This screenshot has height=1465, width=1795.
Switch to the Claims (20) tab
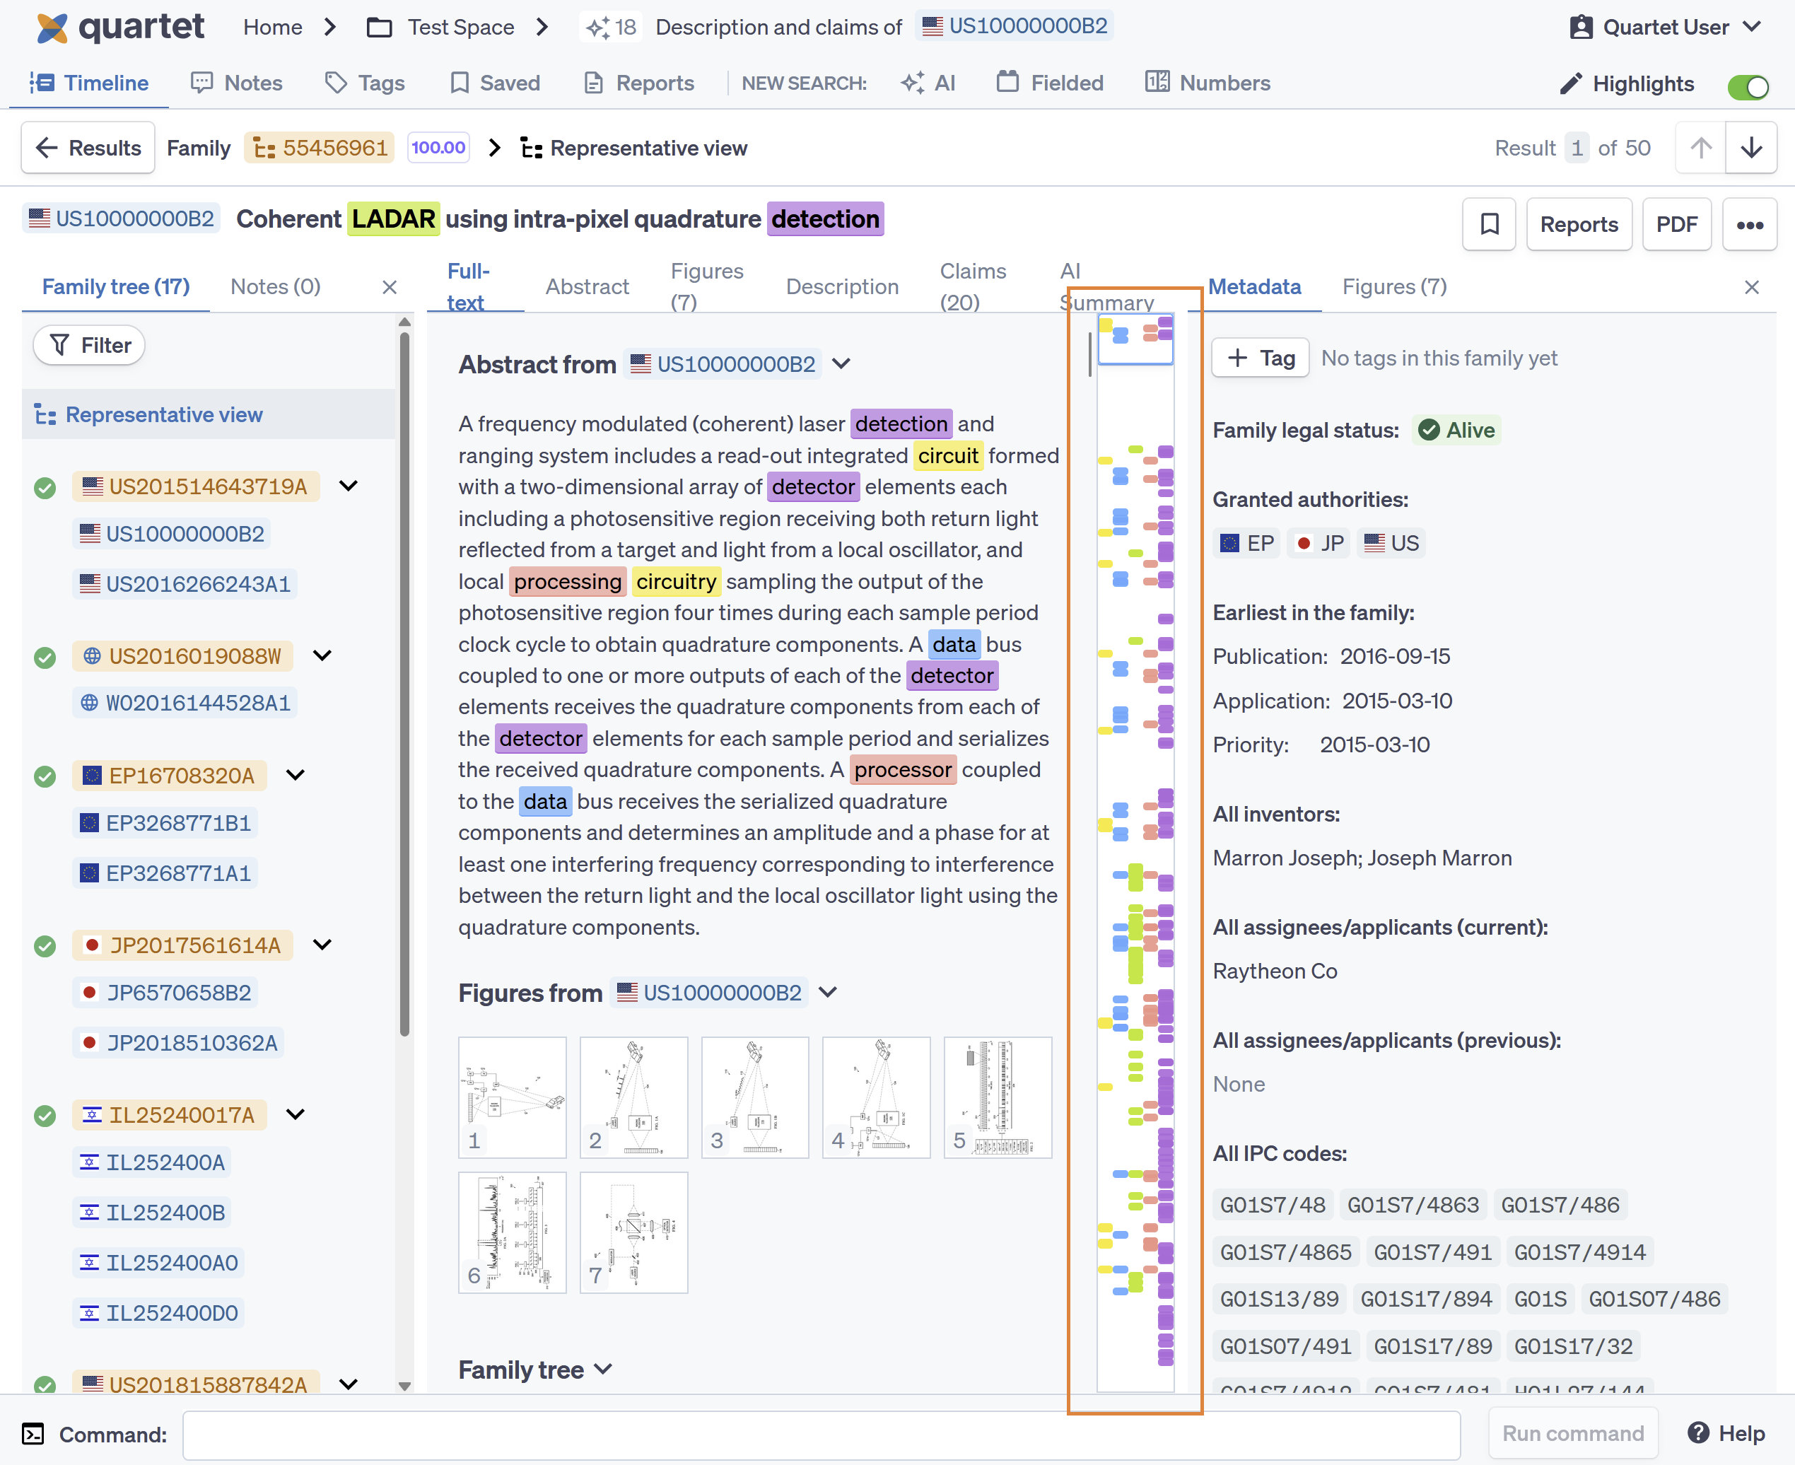click(972, 286)
